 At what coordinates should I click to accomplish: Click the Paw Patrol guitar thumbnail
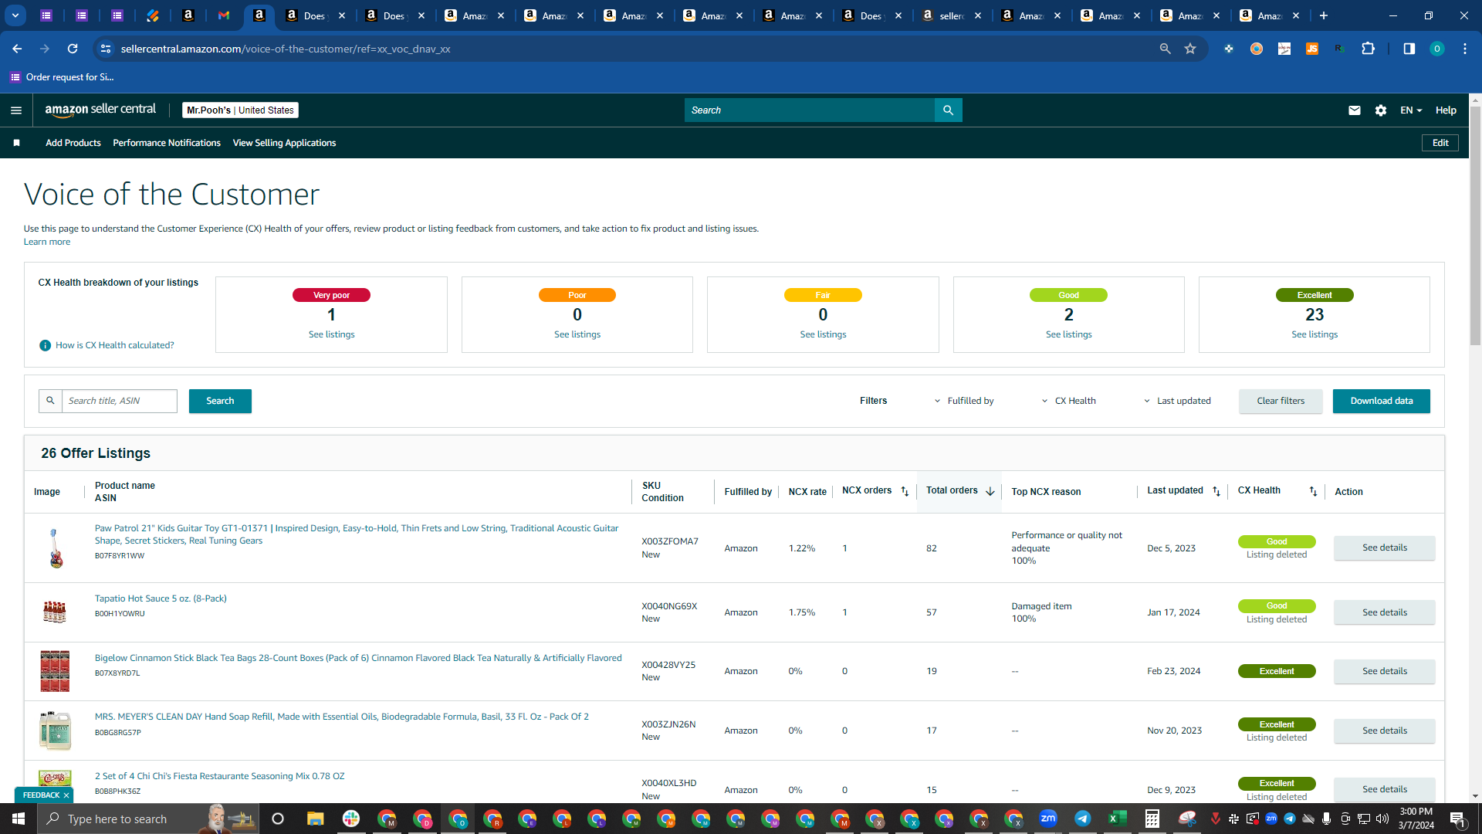[x=55, y=548]
